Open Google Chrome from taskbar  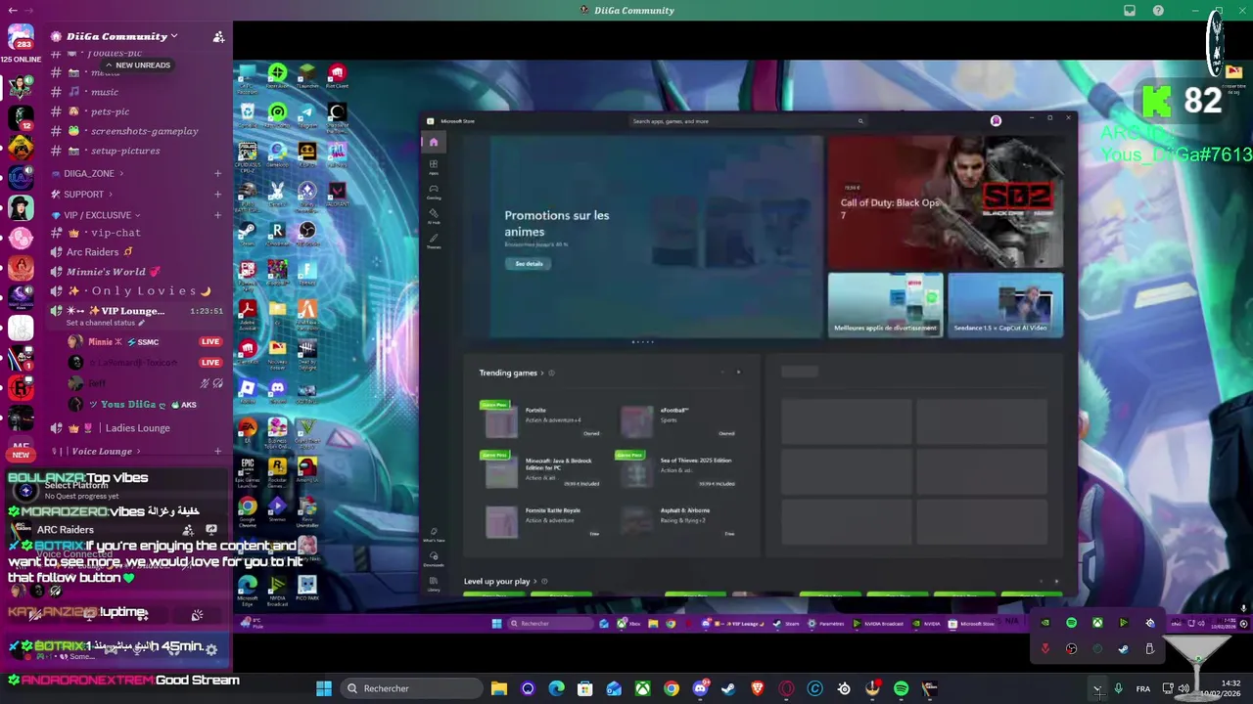[672, 688]
